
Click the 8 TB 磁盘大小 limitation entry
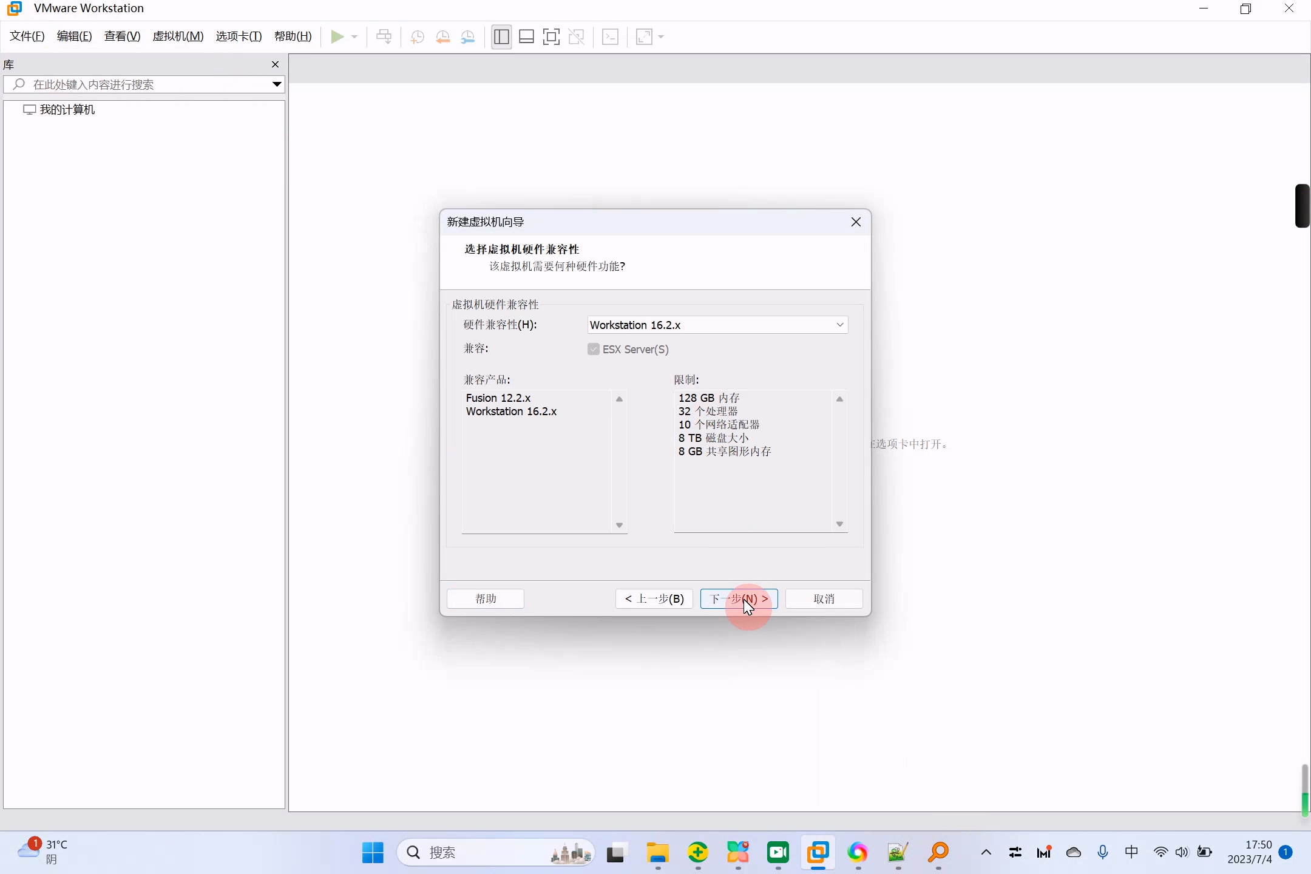[714, 438]
